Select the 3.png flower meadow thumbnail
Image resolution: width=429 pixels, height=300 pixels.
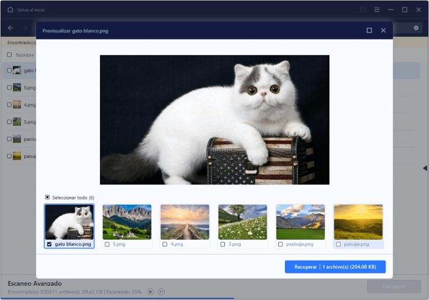(x=243, y=222)
